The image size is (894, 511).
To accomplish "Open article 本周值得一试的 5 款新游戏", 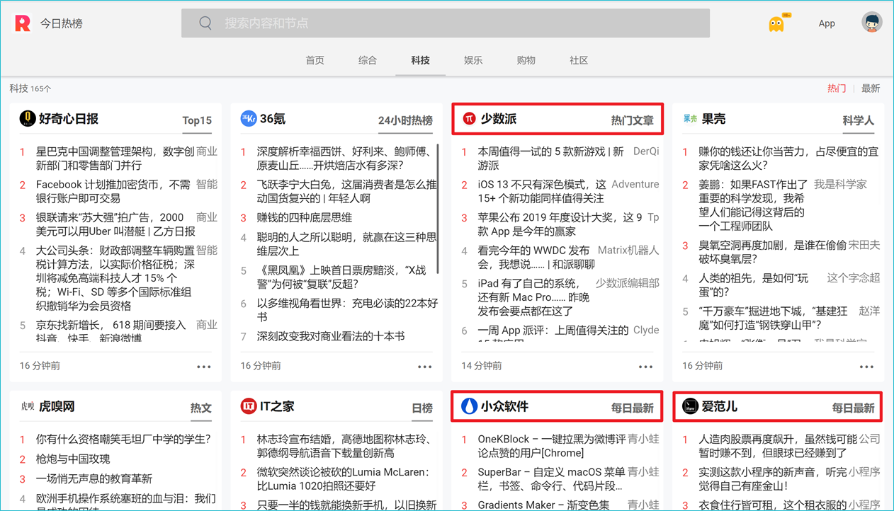I will pyautogui.click(x=551, y=159).
